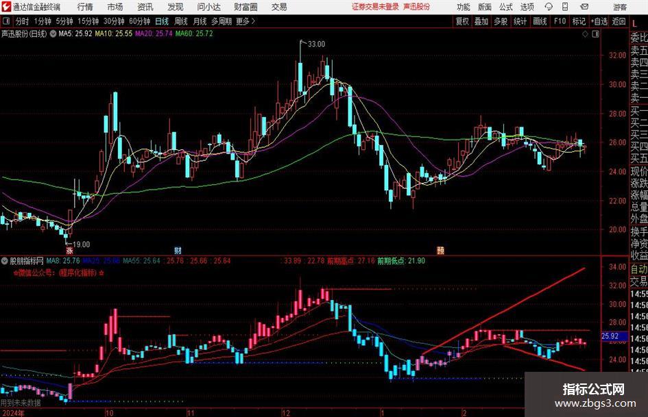
Task: Toggle the right side panel icon
Action: click(595, 34)
